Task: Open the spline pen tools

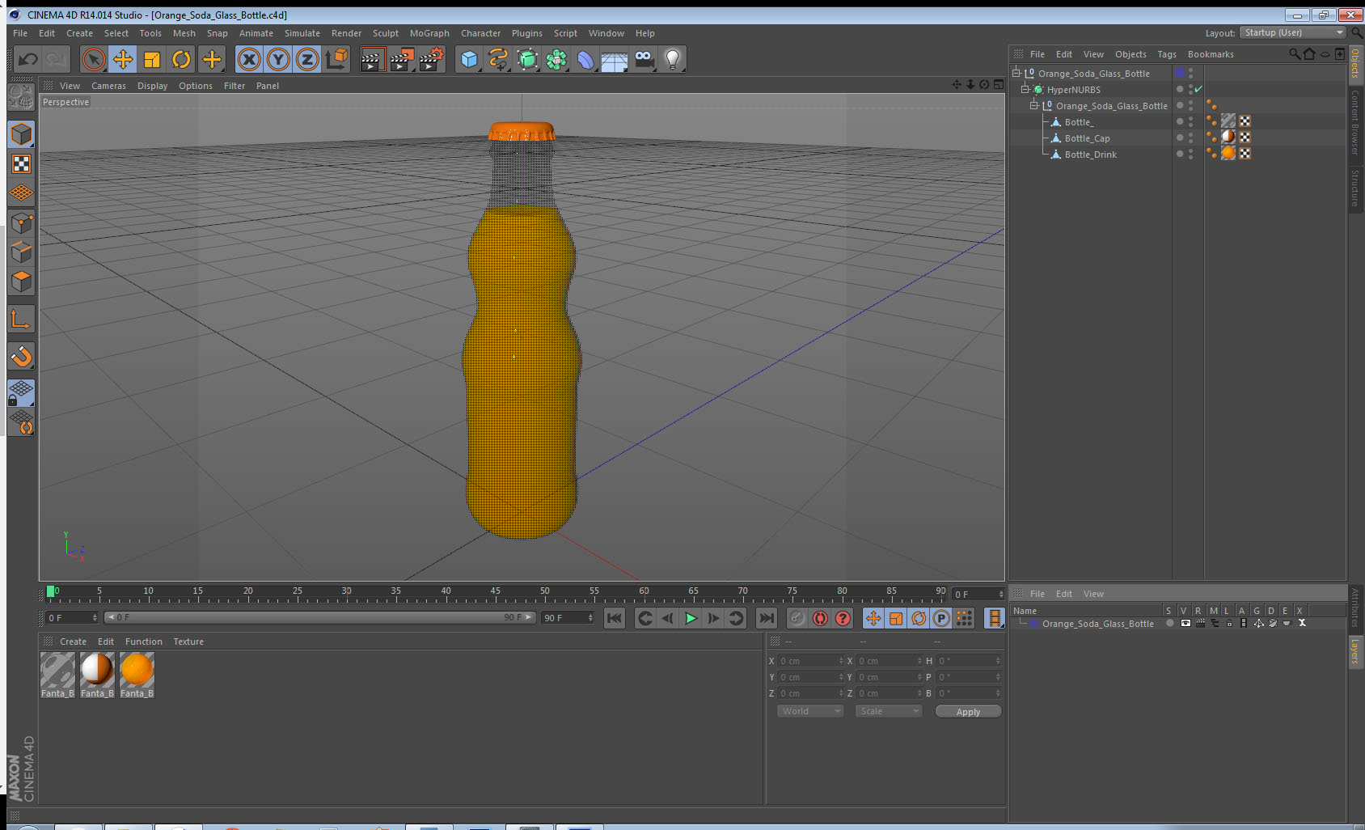Action: (498, 59)
